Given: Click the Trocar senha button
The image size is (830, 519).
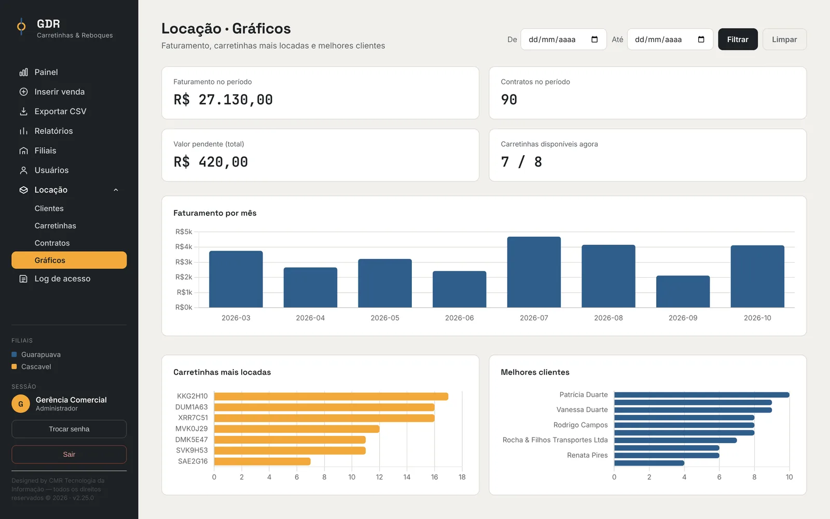Looking at the screenshot, I should [69, 429].
